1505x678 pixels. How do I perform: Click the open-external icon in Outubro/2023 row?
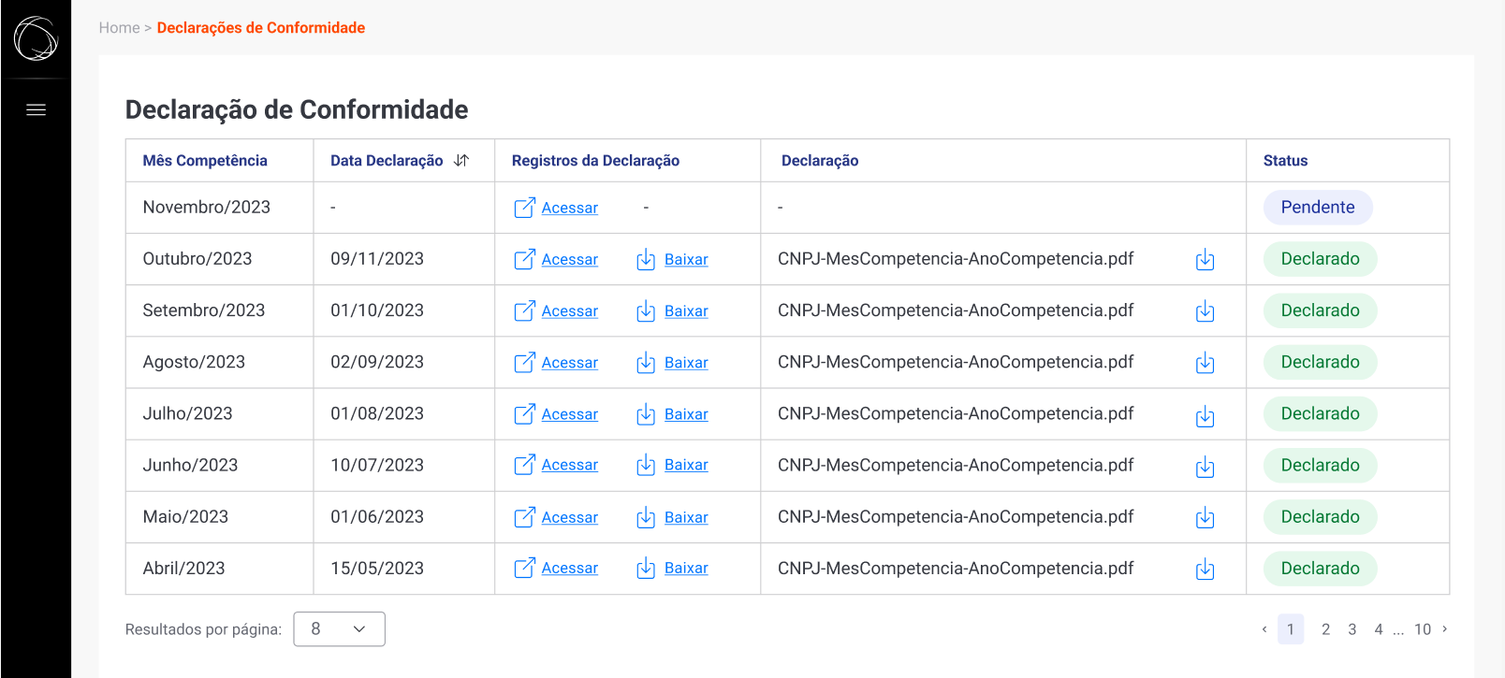524,259
